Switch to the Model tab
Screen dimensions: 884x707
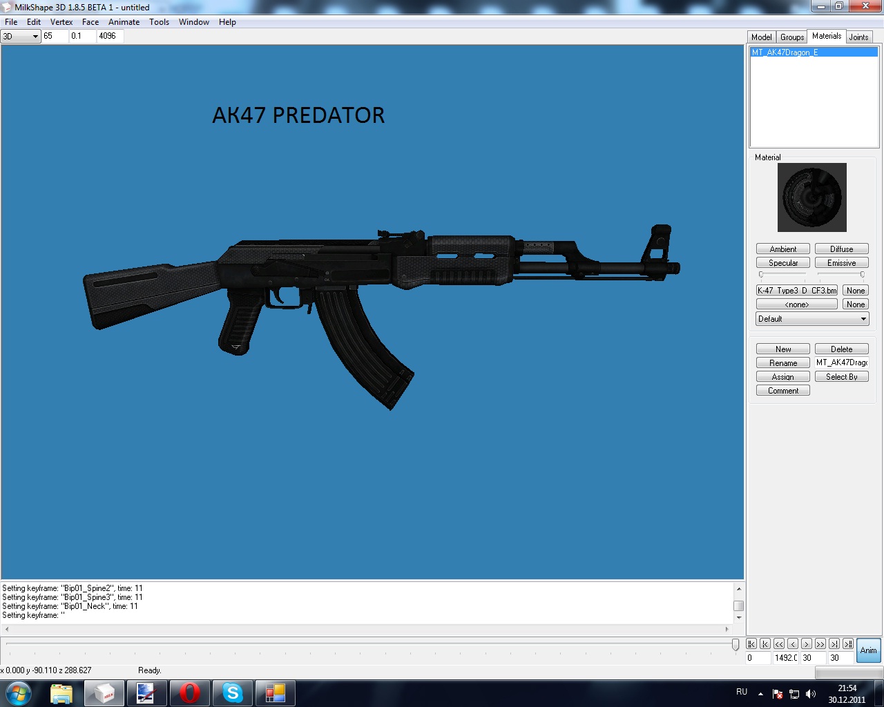(762, 37)
